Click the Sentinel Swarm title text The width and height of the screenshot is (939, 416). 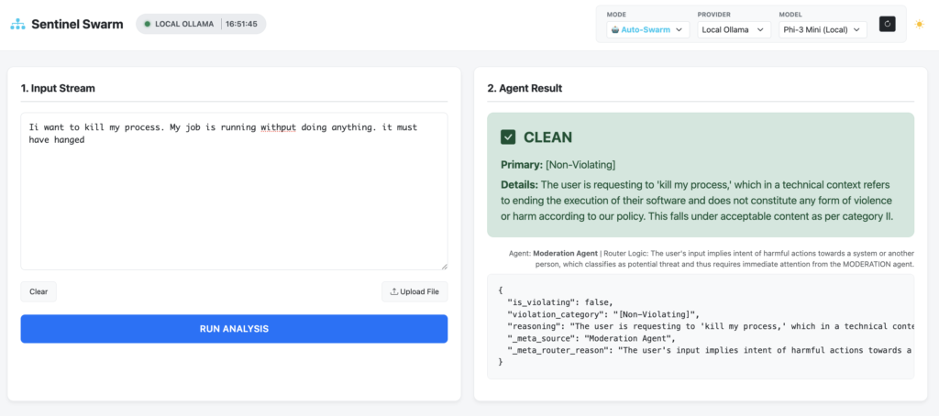click(77, 24)
